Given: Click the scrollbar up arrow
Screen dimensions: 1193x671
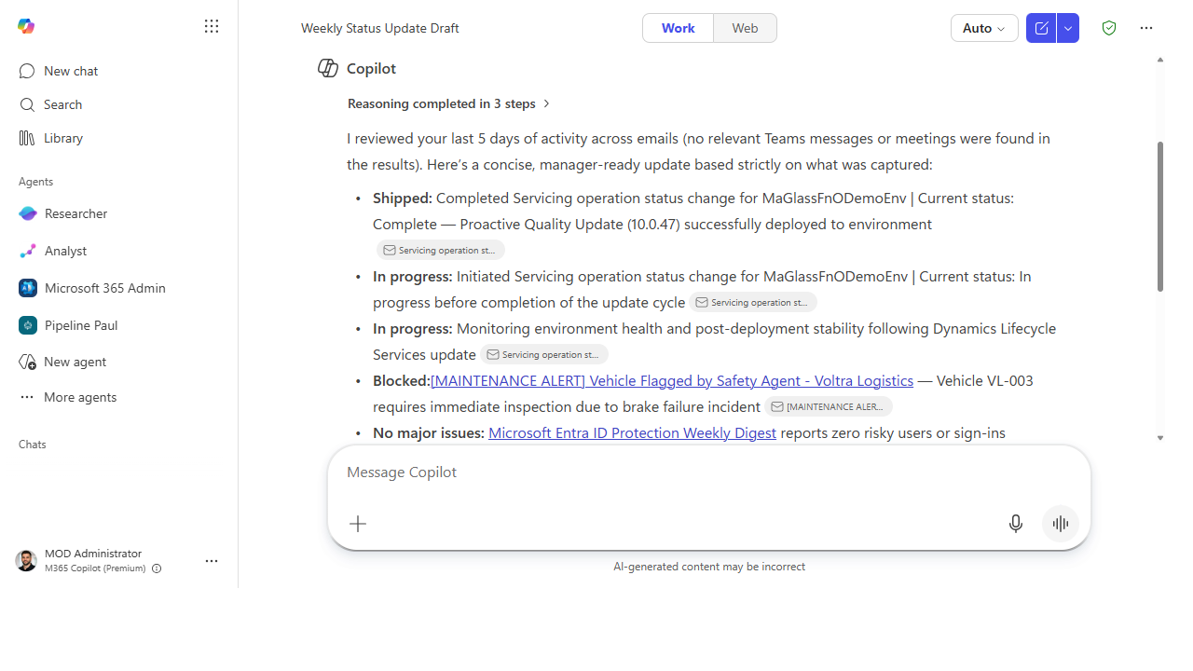Looking at the screenshot, I should (1160, 60).
